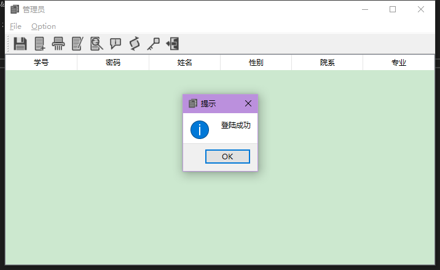Maximize the 管理员 window
This screenshot has height=270, width=440.
pyautogui.click(x=393, y=10)
